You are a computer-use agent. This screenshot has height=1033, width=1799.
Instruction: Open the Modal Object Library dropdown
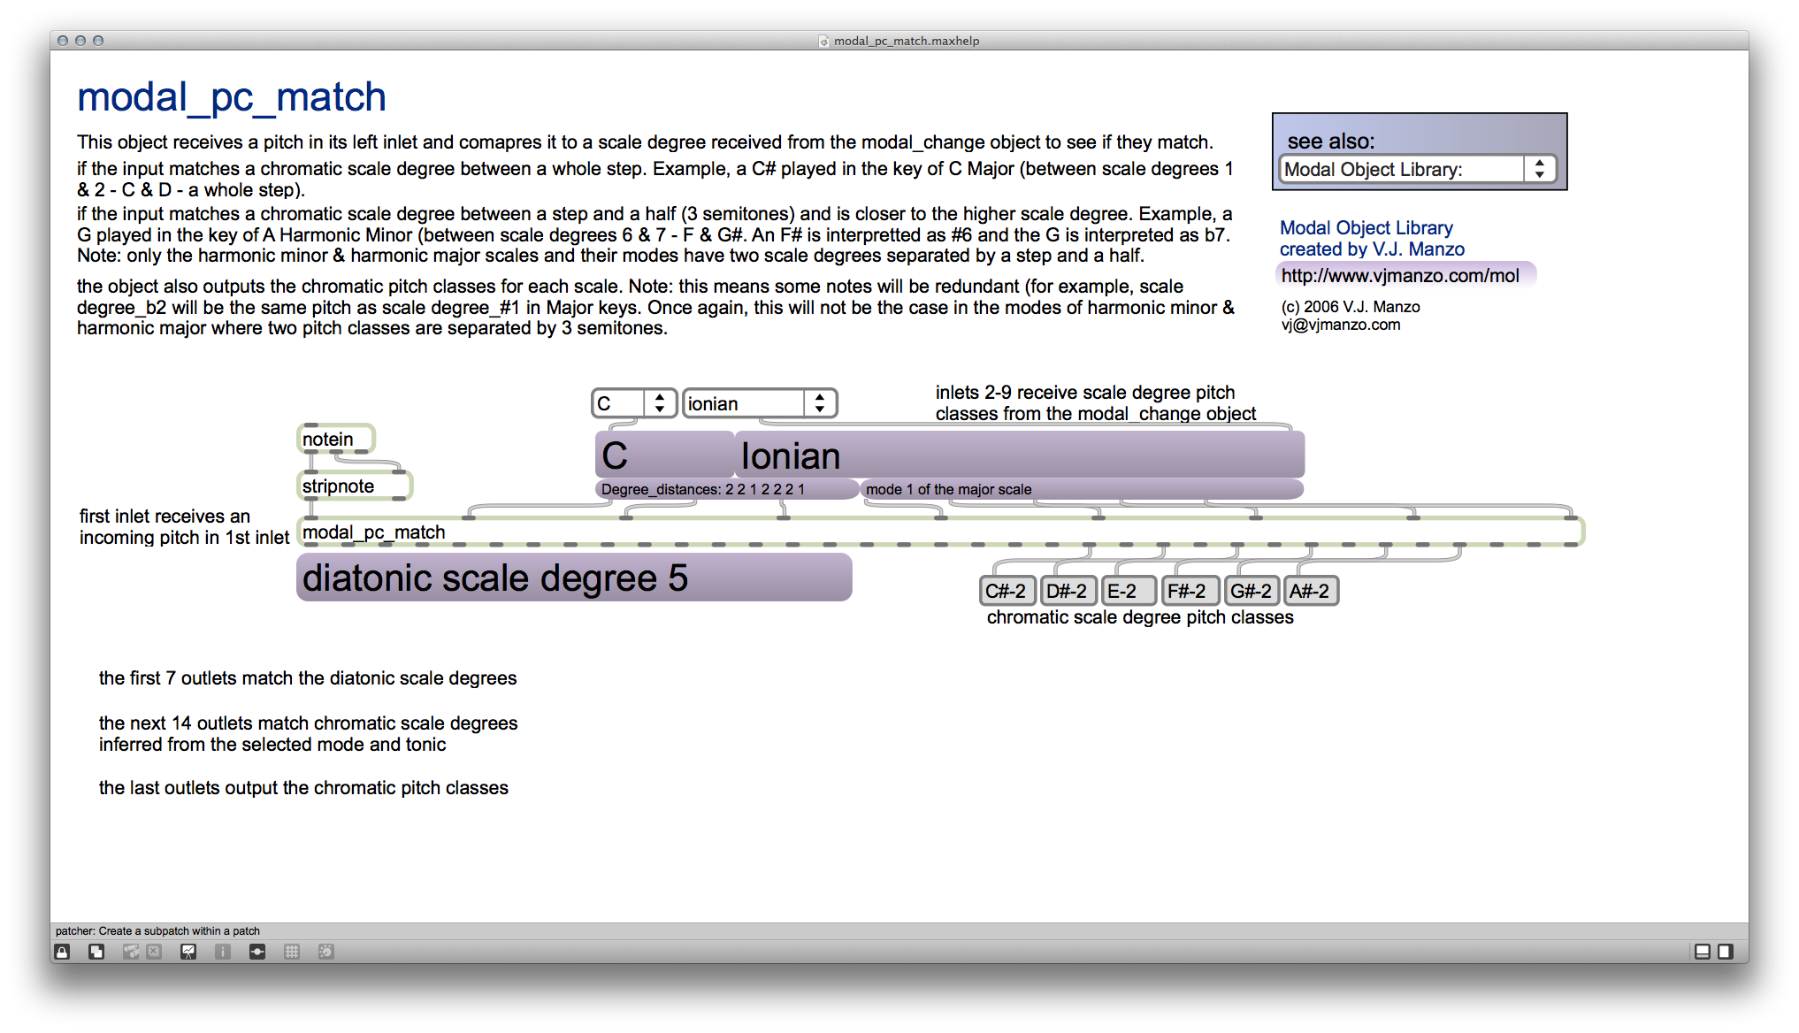click(1418, 169)
